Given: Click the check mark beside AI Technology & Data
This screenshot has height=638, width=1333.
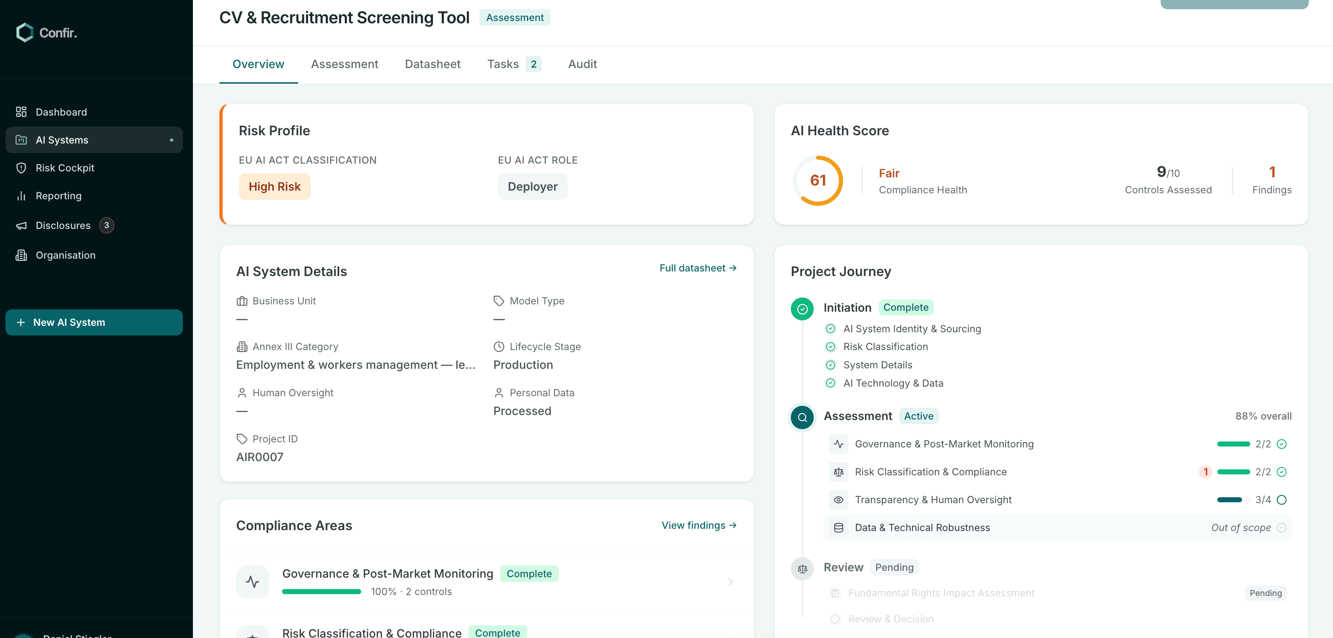Looking at the screenshot, I should click(831, 383).
